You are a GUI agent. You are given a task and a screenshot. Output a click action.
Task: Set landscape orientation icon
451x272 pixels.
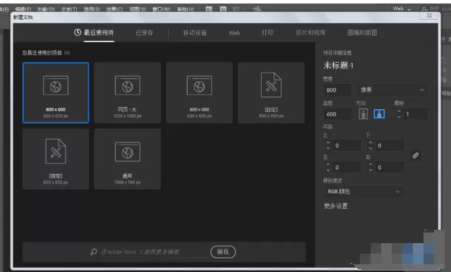click(x=379, y=114)
